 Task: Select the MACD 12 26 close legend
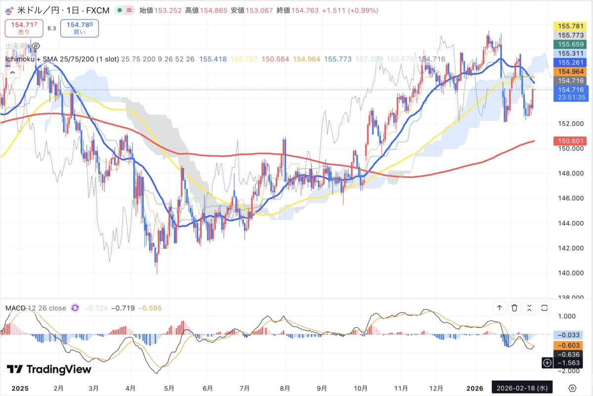click(x=36, y=308)
